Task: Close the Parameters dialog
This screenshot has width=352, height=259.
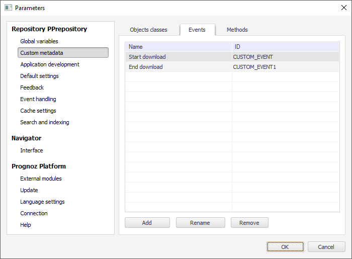Action: point(343,8)
